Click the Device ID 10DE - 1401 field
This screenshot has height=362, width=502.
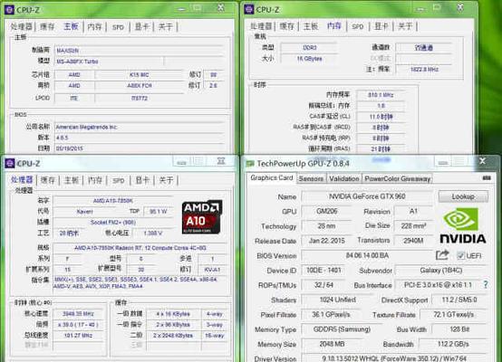(x=323, y=271)
